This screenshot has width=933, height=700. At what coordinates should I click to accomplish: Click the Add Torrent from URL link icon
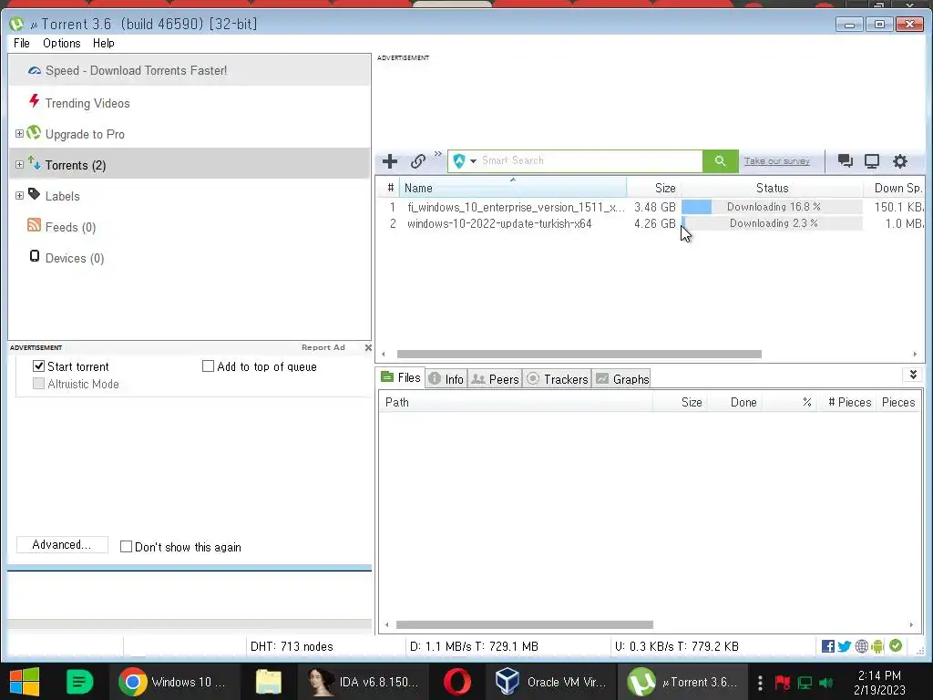pyautogui.click(x=417, y=160)
